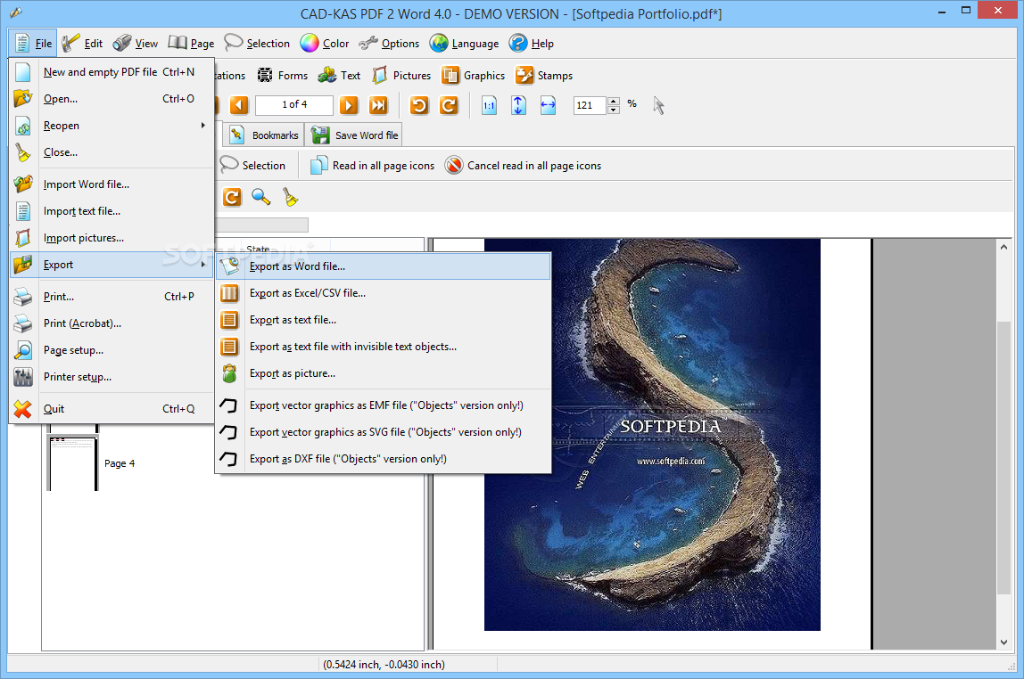Export as text file with invisible text objects
The image size is (1024, 679).
384,347
